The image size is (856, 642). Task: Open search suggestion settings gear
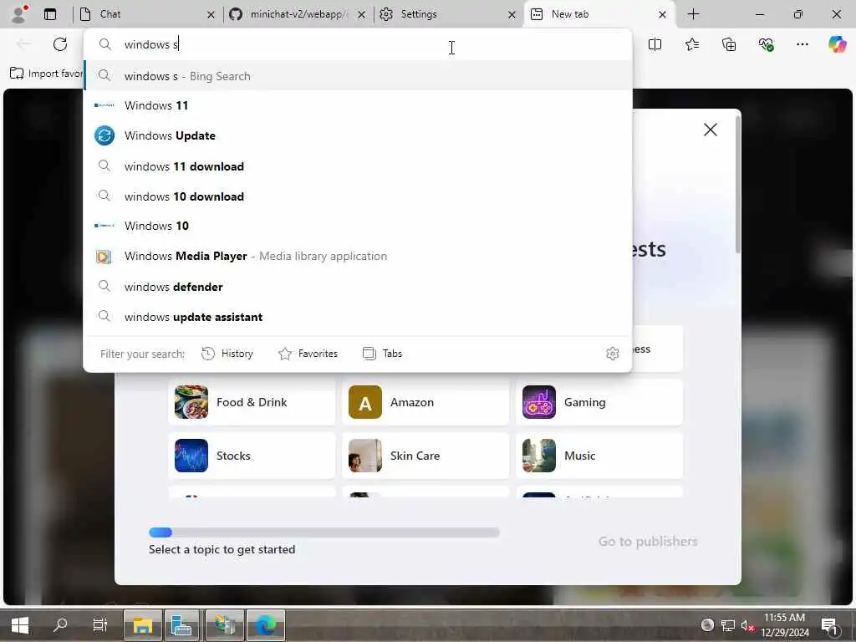click(x=613, y=354)
